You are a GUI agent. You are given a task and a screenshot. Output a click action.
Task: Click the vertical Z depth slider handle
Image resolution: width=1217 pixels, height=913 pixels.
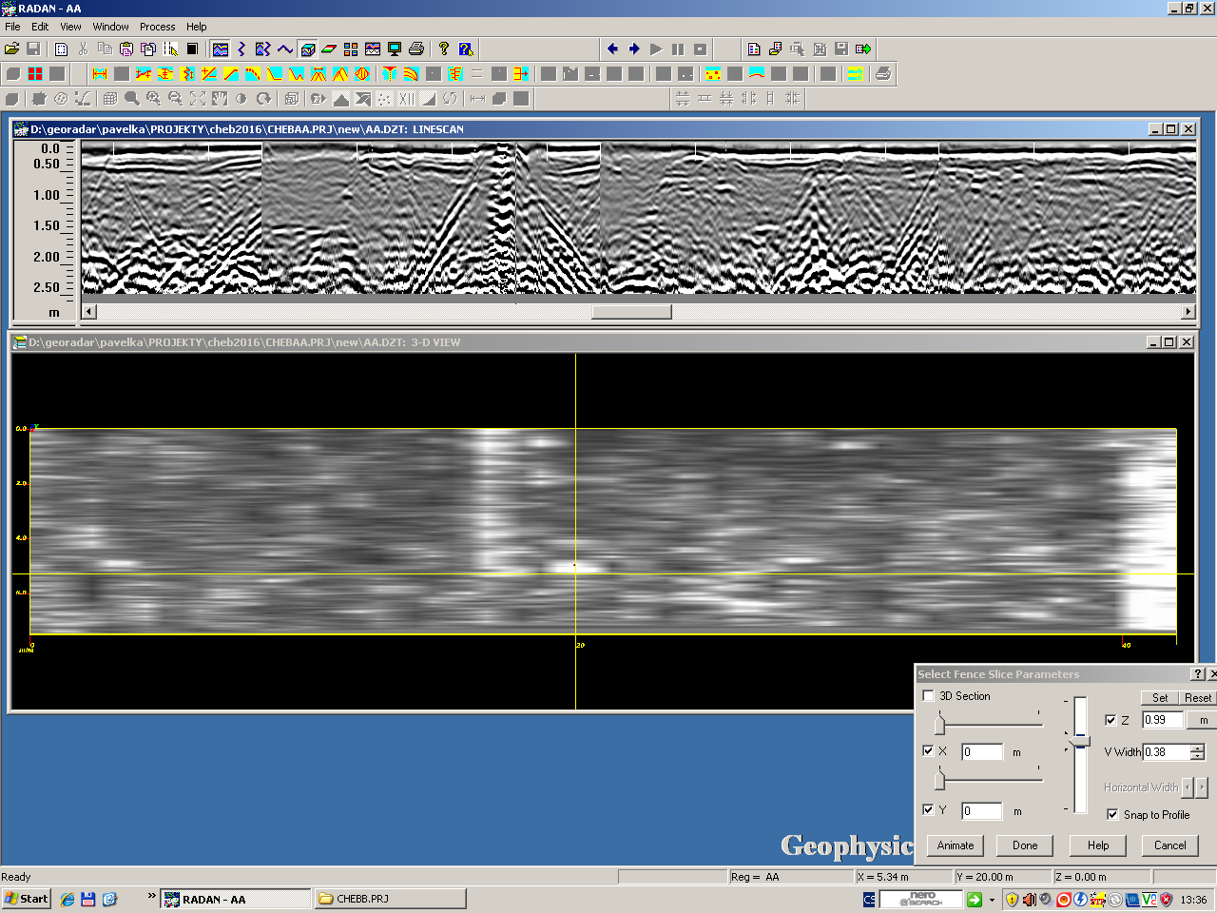(x=1080, y=741)
